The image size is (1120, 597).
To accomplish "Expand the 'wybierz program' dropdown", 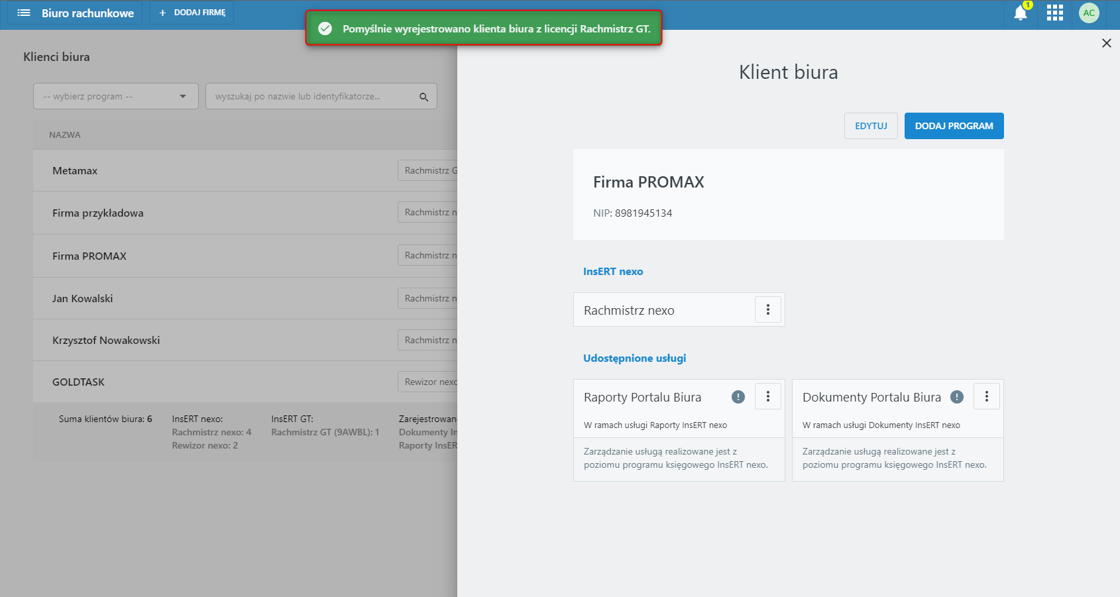I will (x=116, y=96).
